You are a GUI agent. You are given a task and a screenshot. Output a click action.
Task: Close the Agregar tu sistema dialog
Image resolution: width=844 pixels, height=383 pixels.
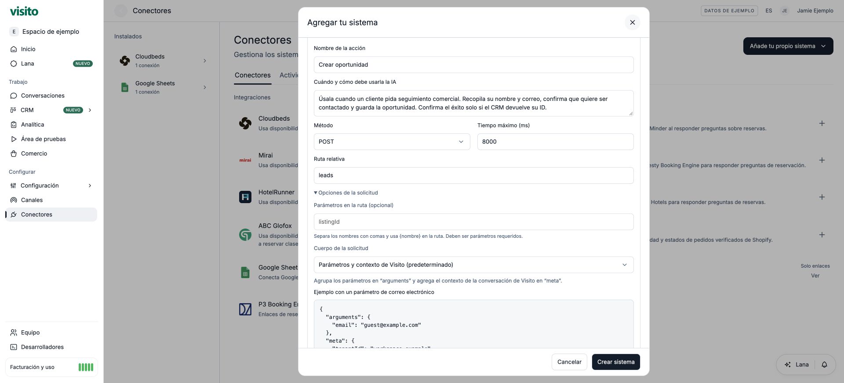click(632, 22)
